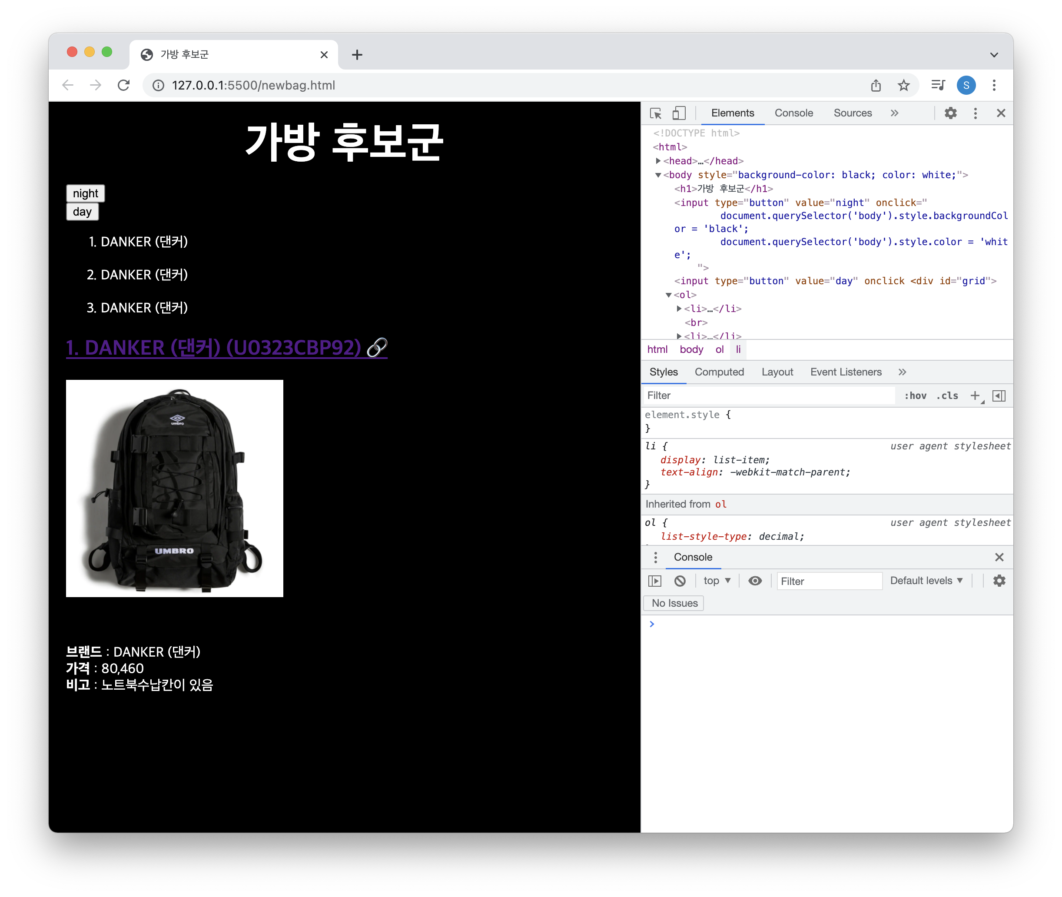The width and height of the screenshot is (1062, 897).
Task: Create a live expression eye icon
Action: pyautogui.click(x=755, y=581)
